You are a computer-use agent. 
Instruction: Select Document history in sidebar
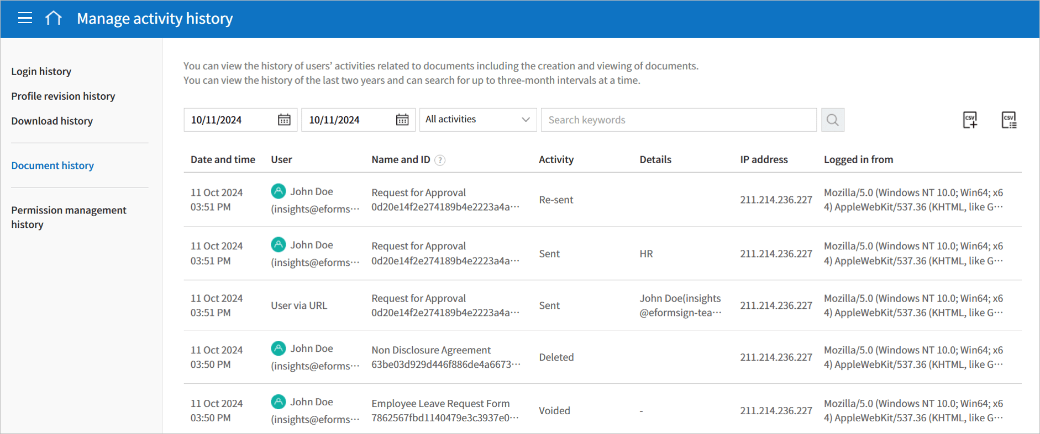[x=52, y=165]
